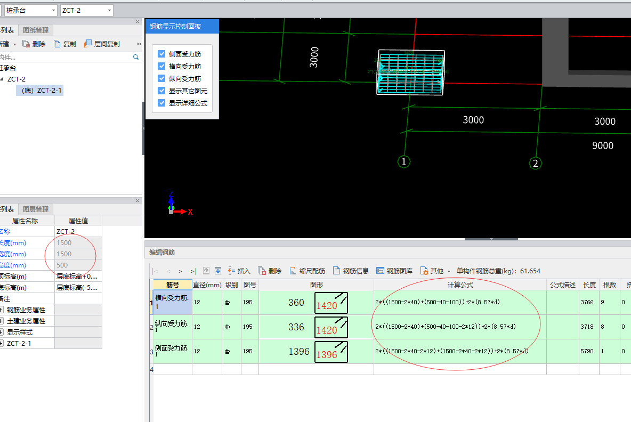The height and width of the screenshot is (422, 631).
Task: Expand 显示样式 group
Action: (2, 332)
